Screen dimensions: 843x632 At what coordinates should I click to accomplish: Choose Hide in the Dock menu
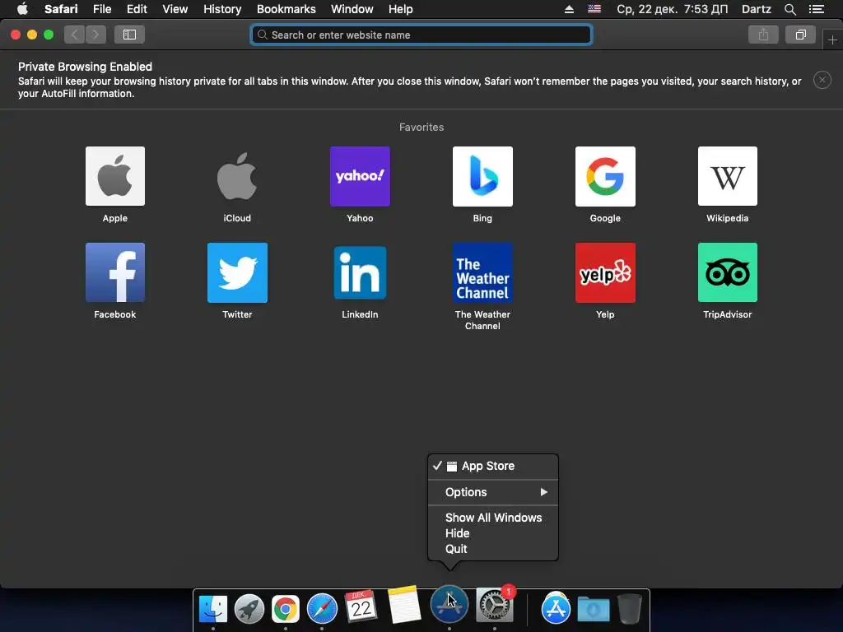493,533
